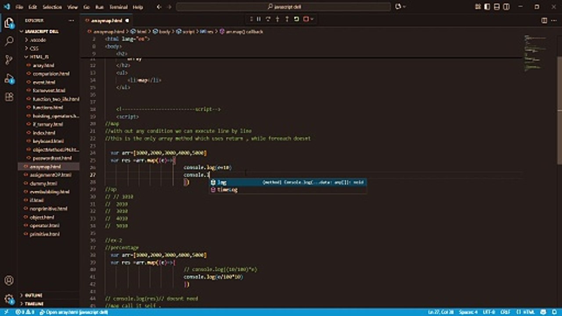This screenshot has width=562, height=316.
Task: Click errors and warnings status indicator
Action: (x=25, y=312)
